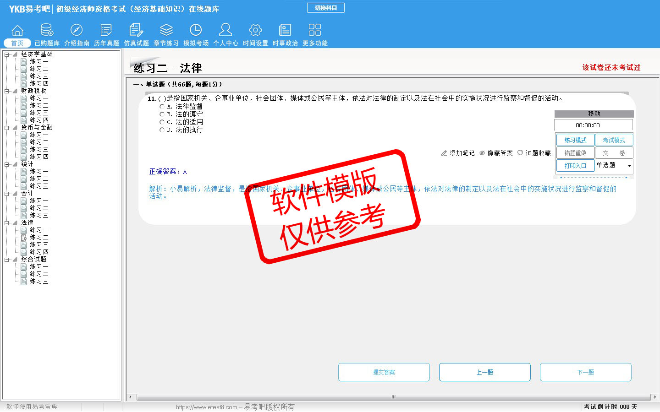Open 章节练习 chapter practice icon
This screenshot has height=412, width=660.
point(166,31)
